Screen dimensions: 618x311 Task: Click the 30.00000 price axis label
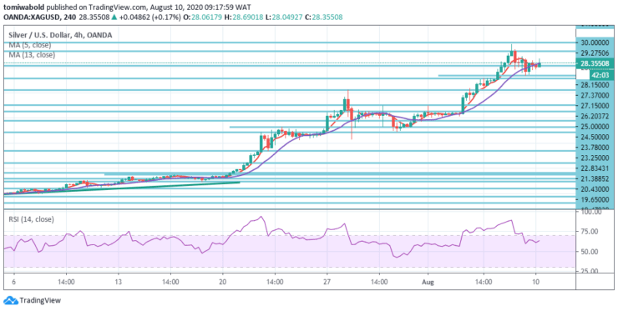click(595, 43)
